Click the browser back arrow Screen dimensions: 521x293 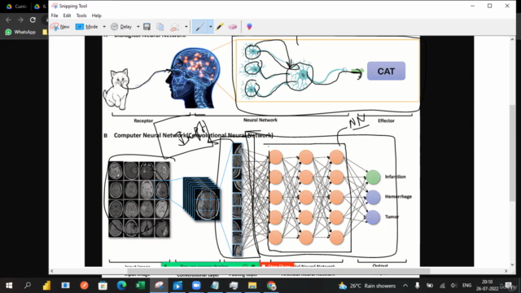point(9,20)
